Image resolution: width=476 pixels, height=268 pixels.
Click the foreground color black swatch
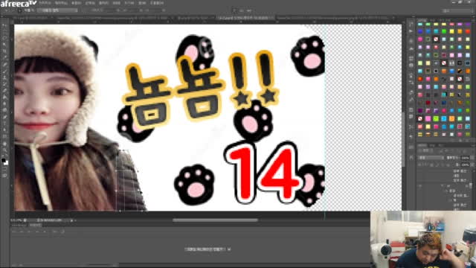click(3, 160)
